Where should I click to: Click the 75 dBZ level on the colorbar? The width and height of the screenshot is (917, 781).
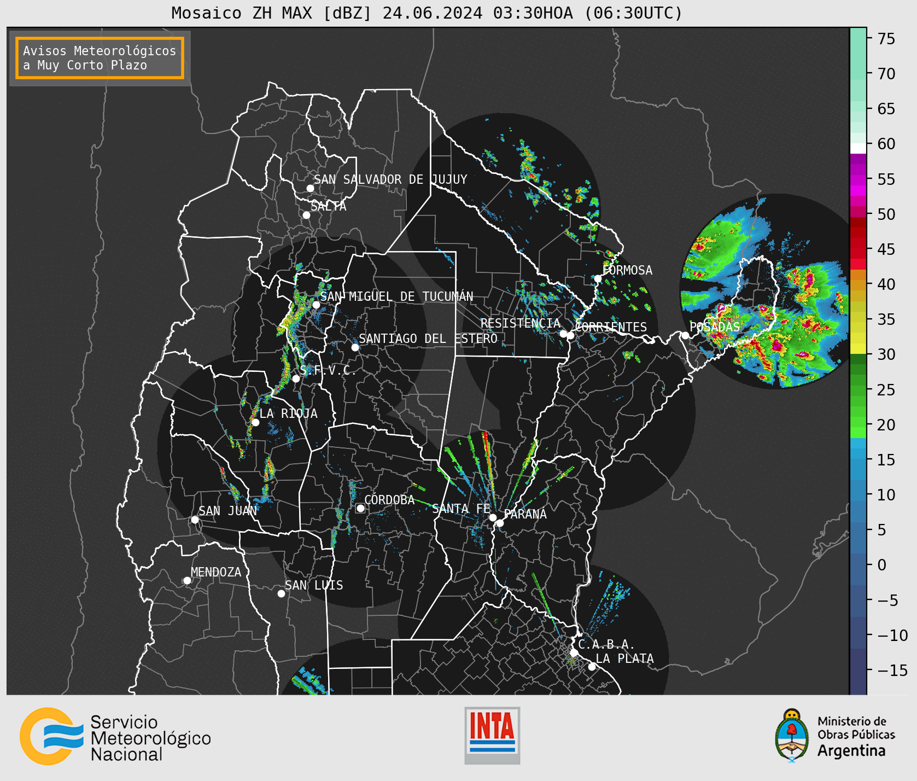(x=858, y=39)
